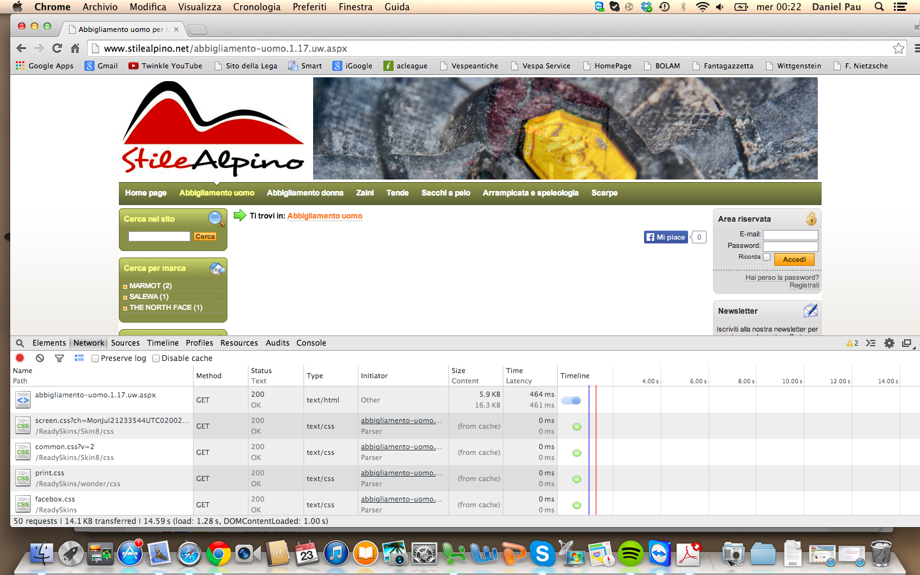The image size is (920, 575).
Task: Open the Twinkle YouTube bookmark
Action: coord(165,66)
